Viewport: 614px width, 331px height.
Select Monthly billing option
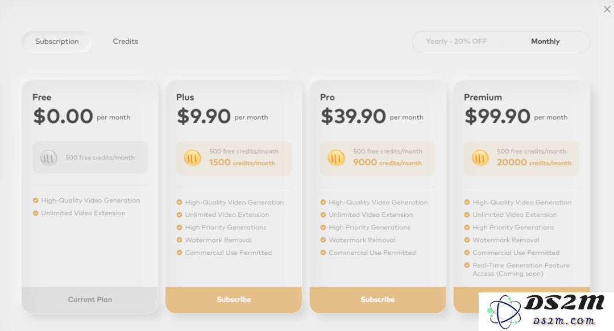pos(545,41)
